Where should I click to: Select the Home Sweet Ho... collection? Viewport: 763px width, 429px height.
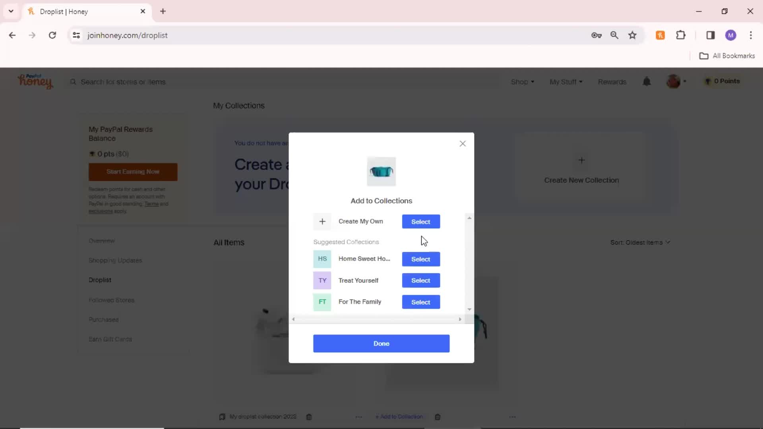coord(420,259)
